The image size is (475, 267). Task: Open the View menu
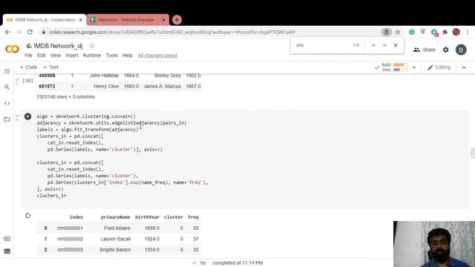pyautogui.click(x=56, y=56)
